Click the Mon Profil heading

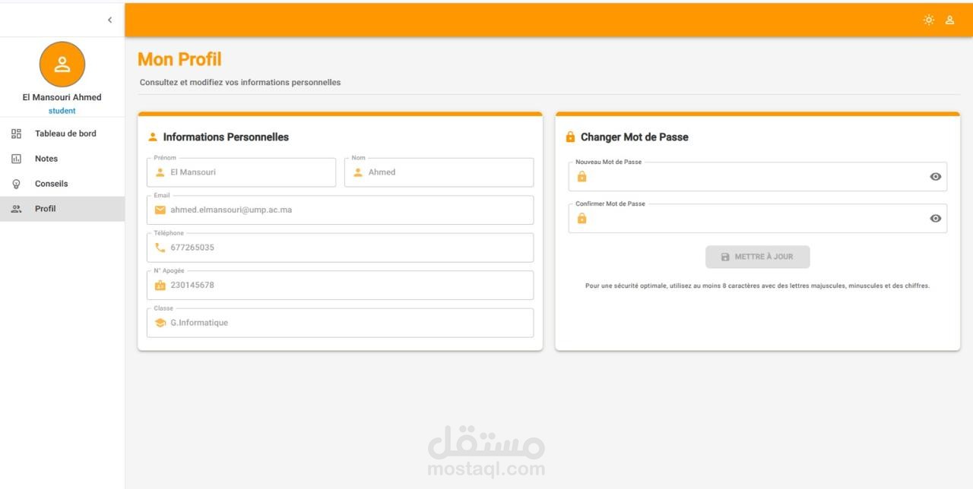179,59
